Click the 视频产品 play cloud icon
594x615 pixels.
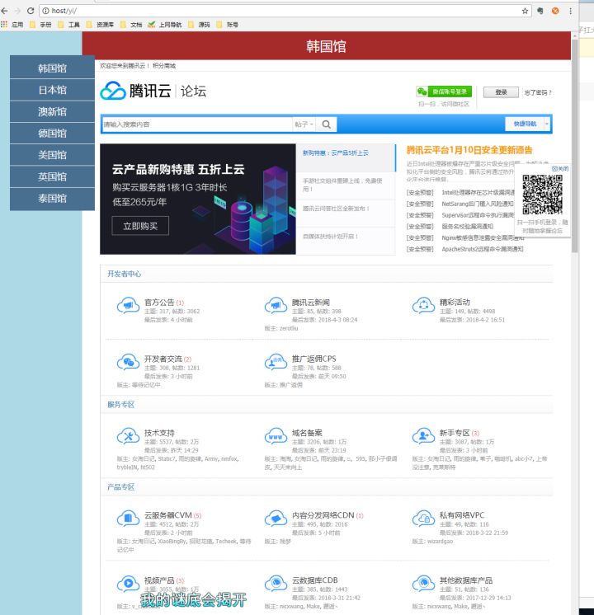128,584
